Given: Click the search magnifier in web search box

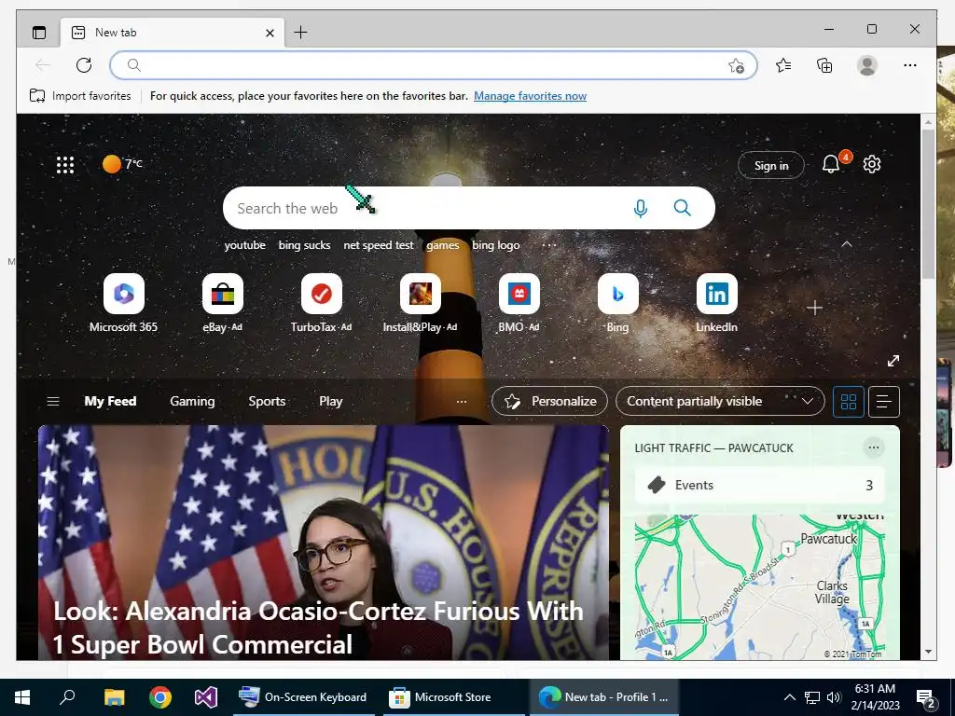Looking at the screenshot, I should coord(682,208).
